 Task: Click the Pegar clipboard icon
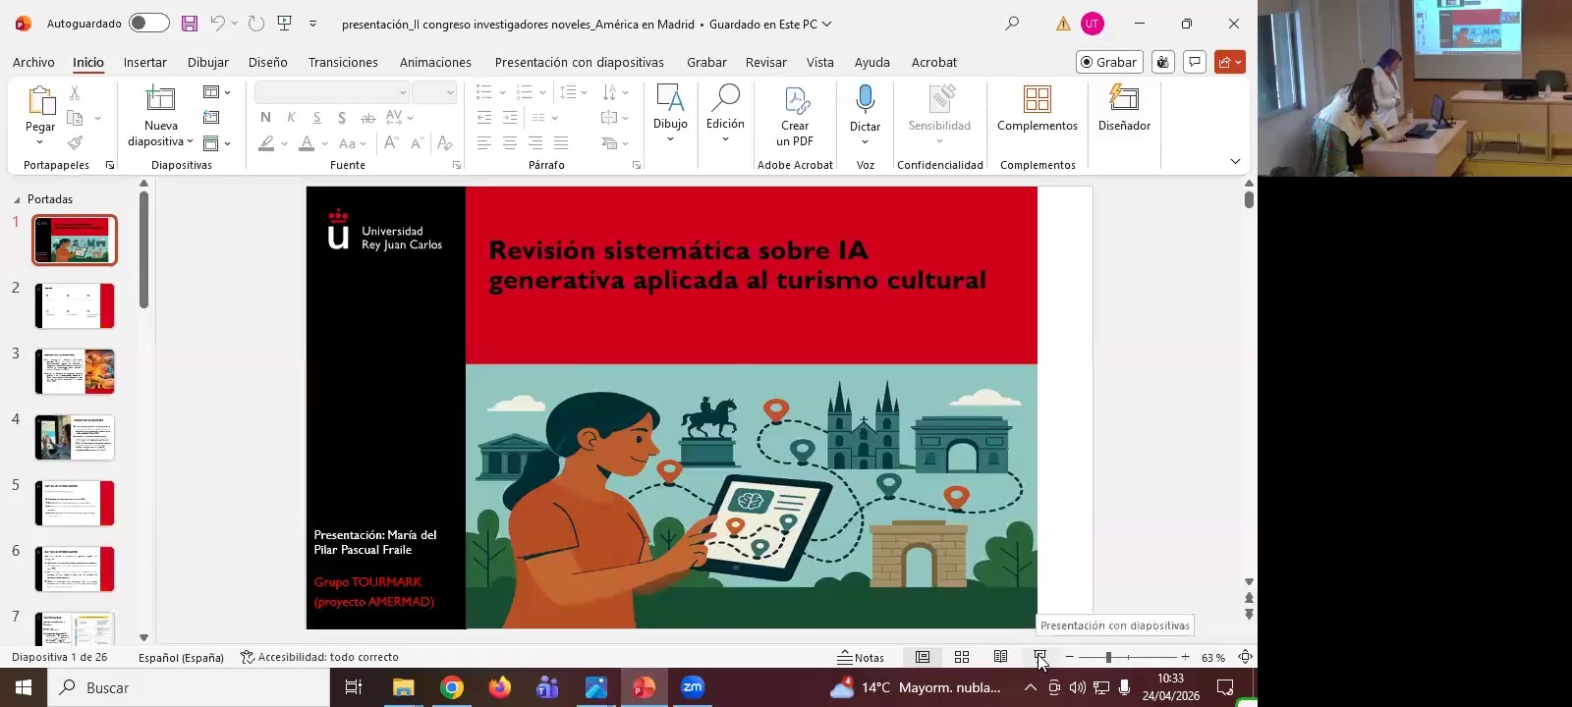tap(40, 100)
